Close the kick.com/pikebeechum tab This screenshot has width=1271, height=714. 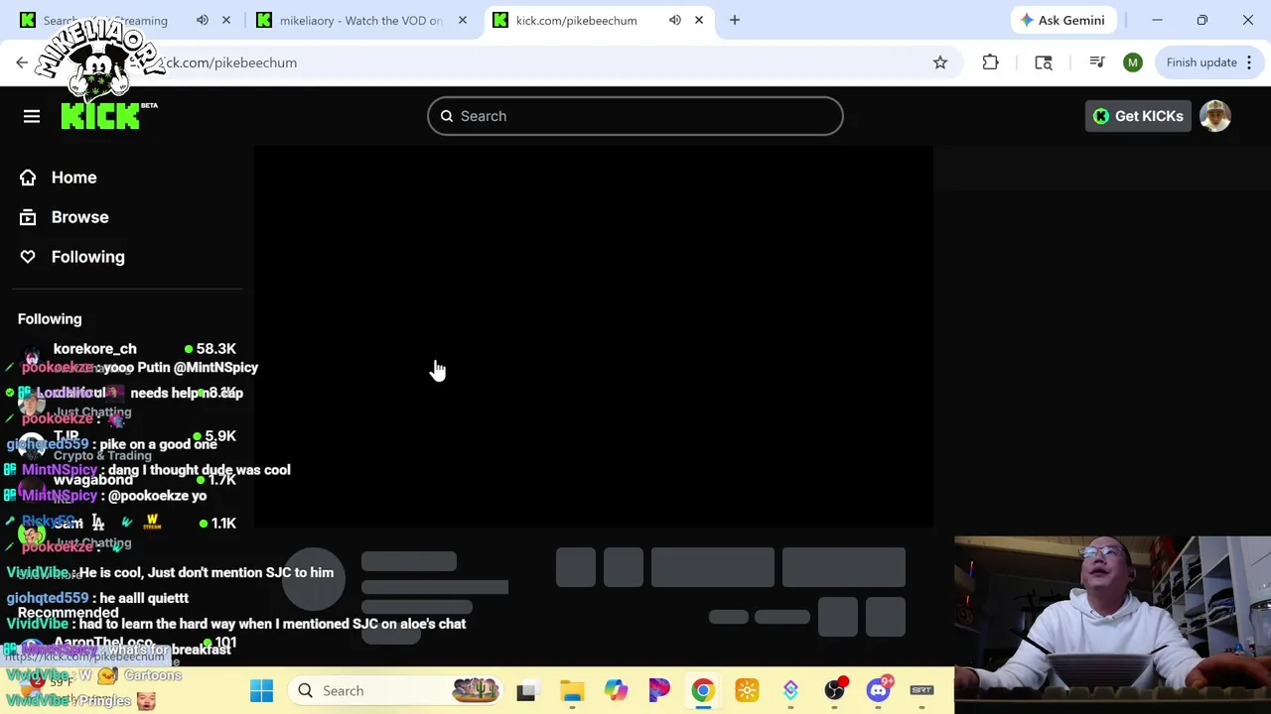(x=699, y=20)
